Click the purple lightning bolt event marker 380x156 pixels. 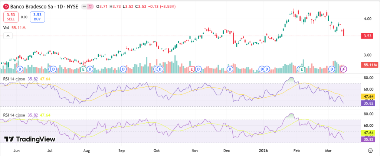[x=344, y=69]
